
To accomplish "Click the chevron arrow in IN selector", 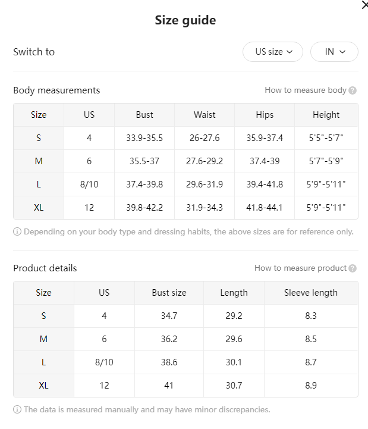I will point(342,52).
